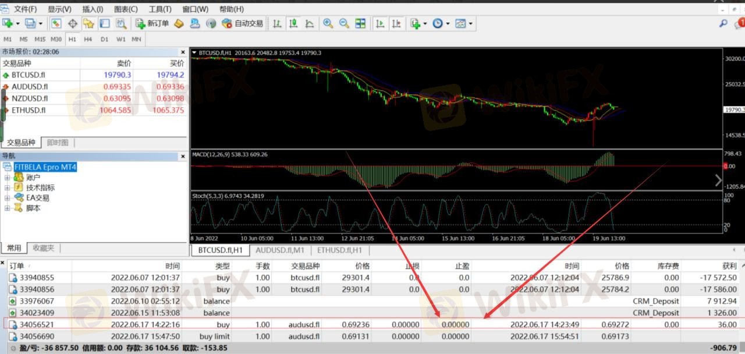Open the periodicity clock dropdown arrow

click(447, 24)
